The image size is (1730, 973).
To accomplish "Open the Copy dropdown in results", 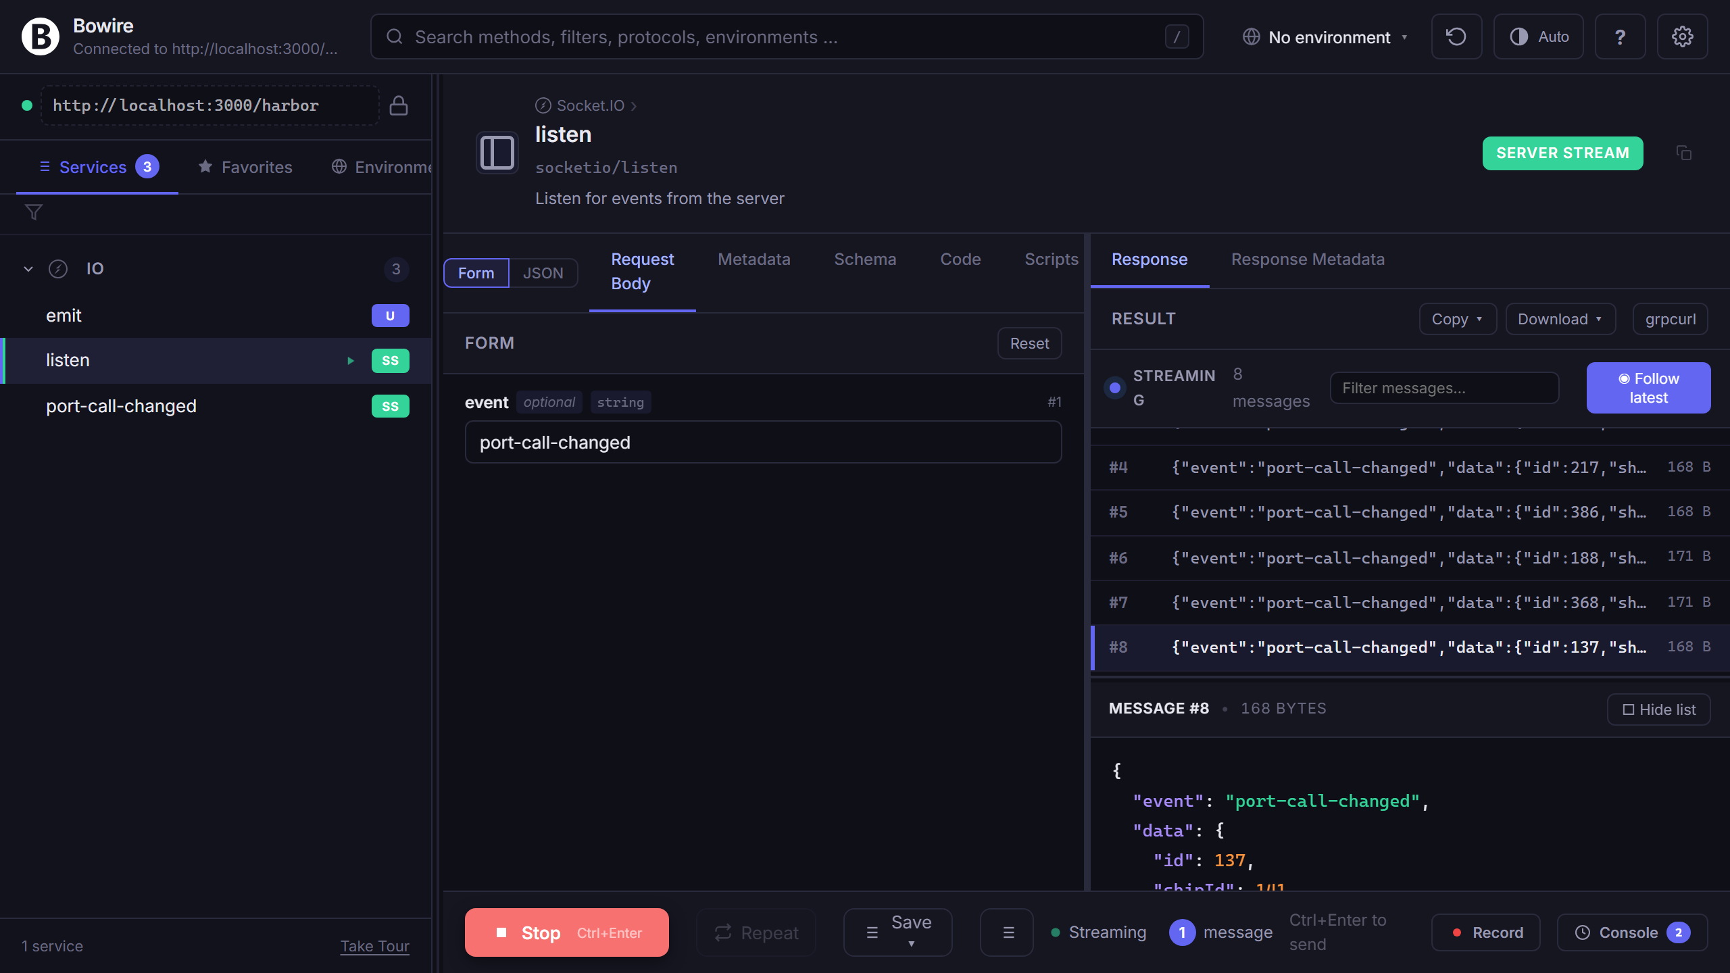I will click(x=1458, y=319).
